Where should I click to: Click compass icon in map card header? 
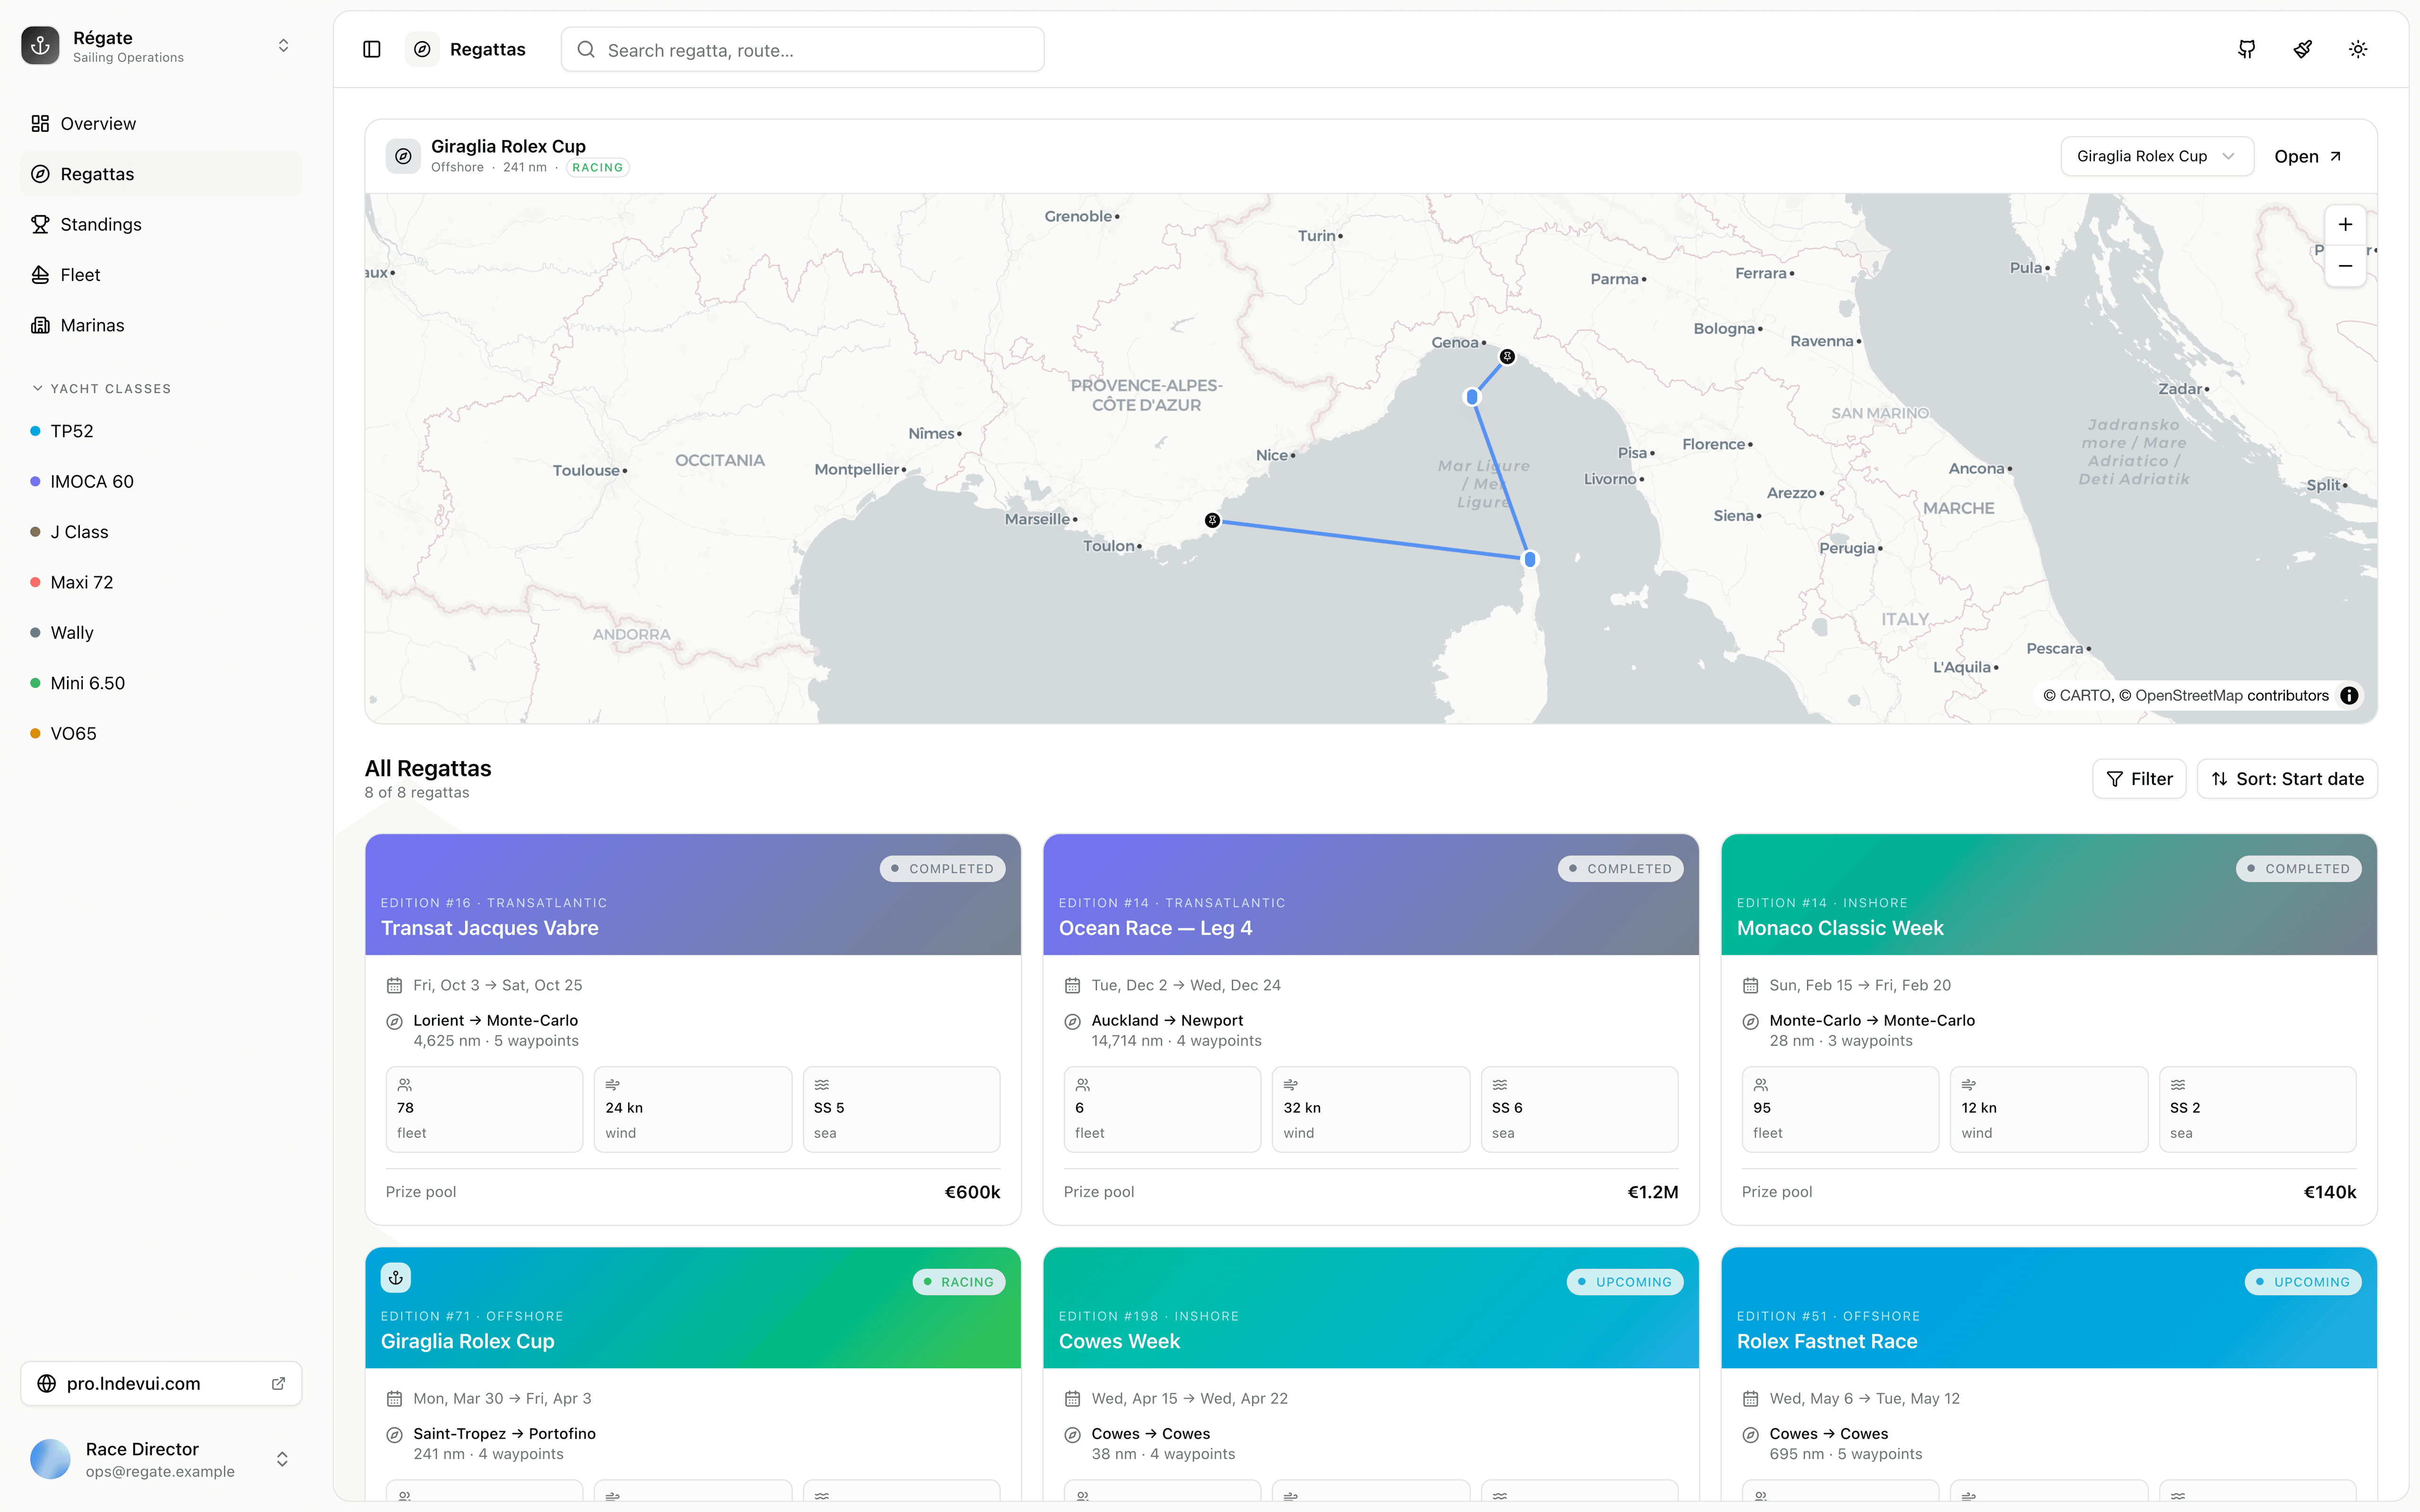point(403,156)
